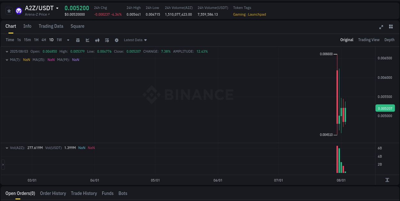Select the line chart style icon

(x=88, y=40)
